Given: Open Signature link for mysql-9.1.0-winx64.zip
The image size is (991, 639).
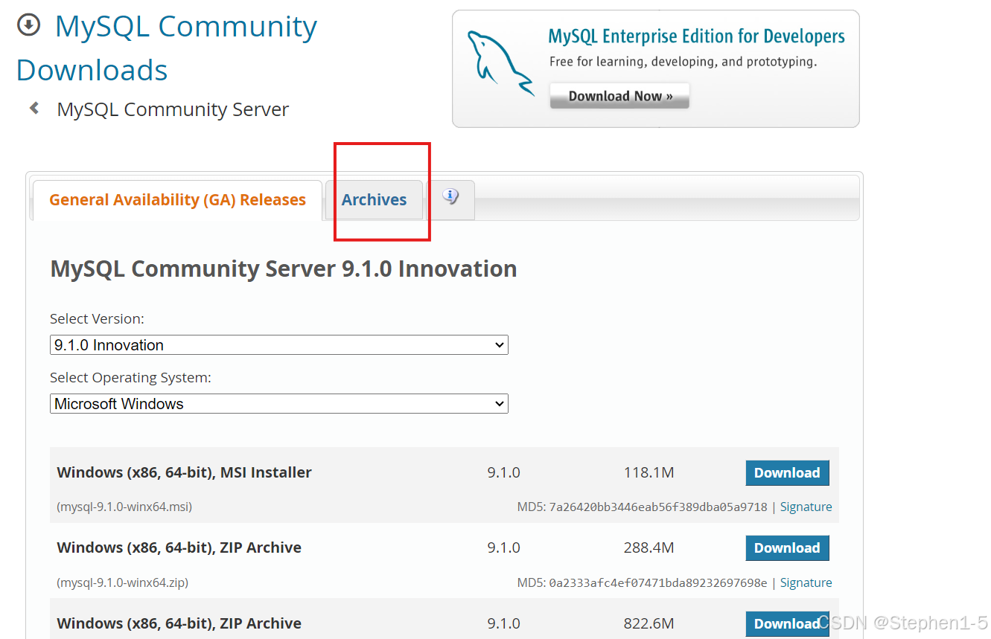Looking at the screenshot, I should [x=806, y=582].
